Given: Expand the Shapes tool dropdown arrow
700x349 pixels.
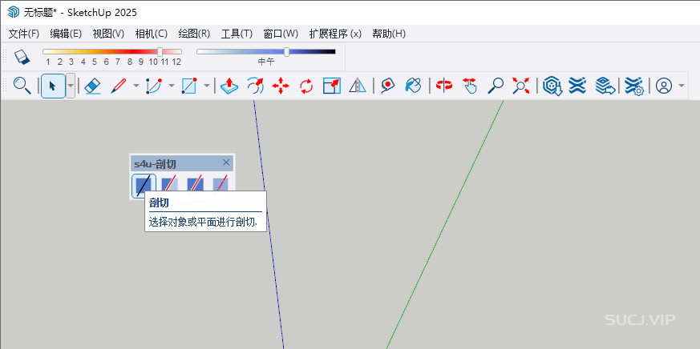Looking at the screenshot, I should point(206,85).
